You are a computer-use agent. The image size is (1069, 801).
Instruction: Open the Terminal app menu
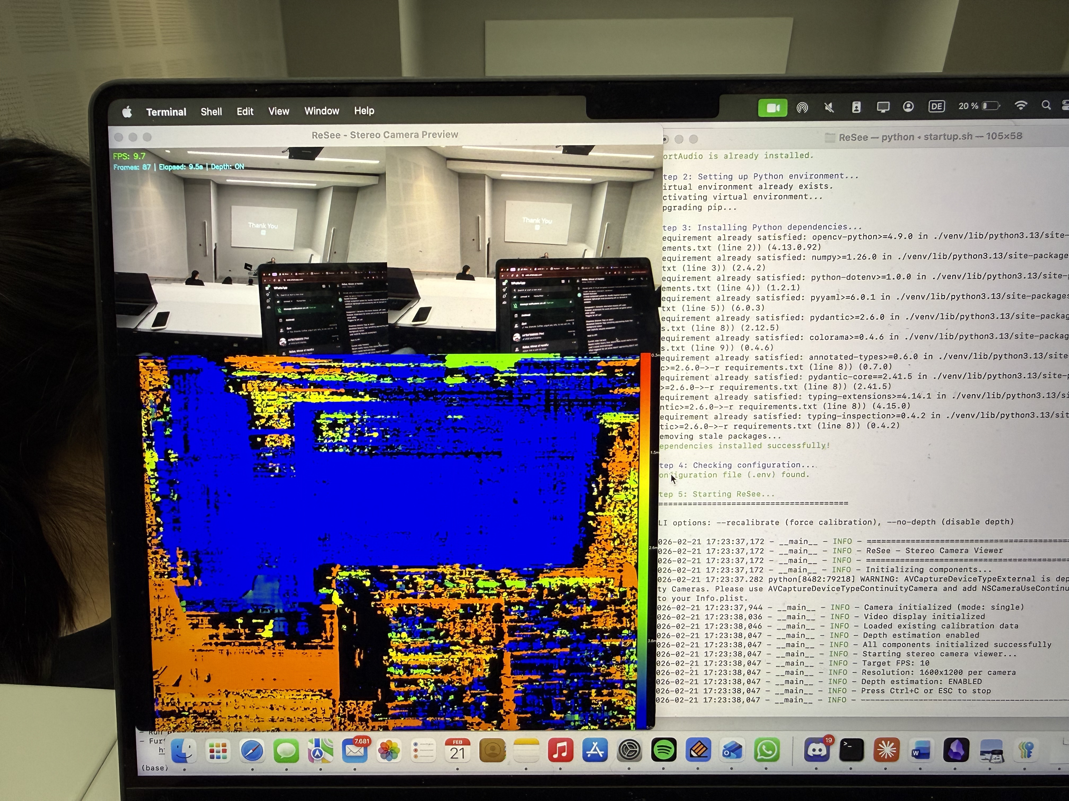click(166, 112)
